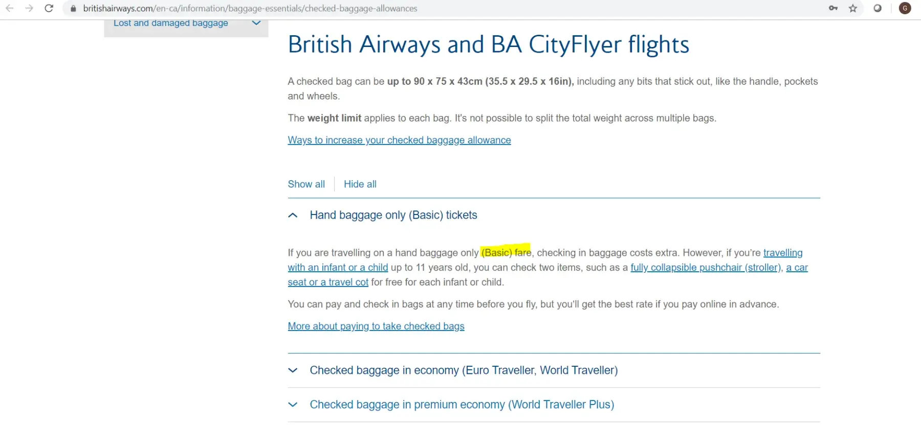921x427 pixels.
Task: Expand Lost and damaged baggage menu
Action: coord(256,23)
